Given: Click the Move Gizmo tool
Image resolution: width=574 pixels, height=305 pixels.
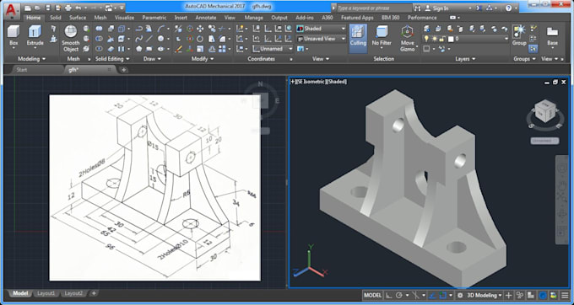Looking at the screenshot, I should (x=407, y=38).
